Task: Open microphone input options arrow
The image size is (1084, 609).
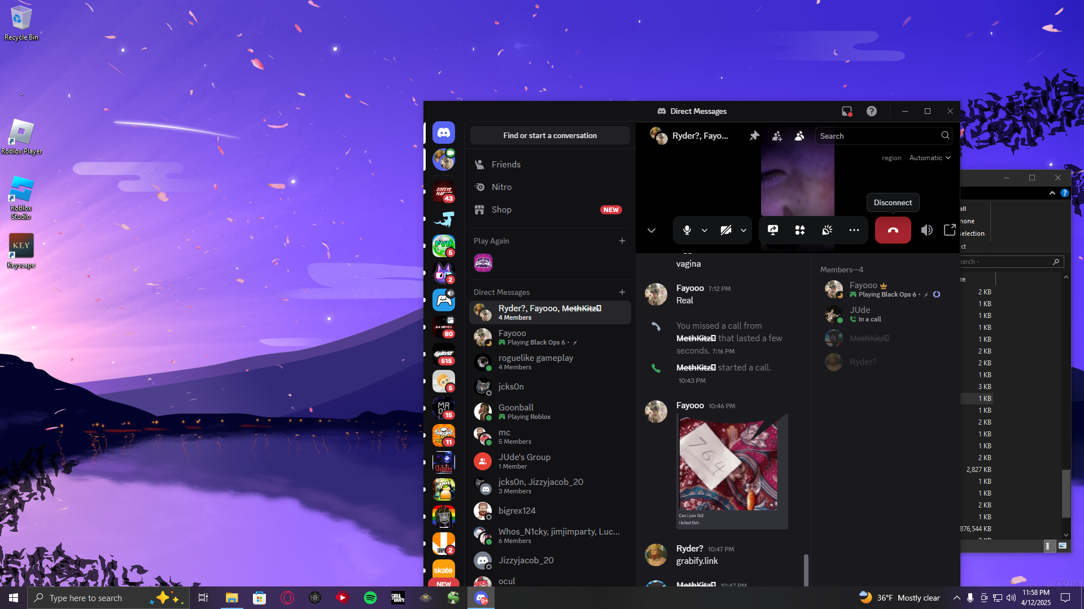Action: [x=705, y=230]
